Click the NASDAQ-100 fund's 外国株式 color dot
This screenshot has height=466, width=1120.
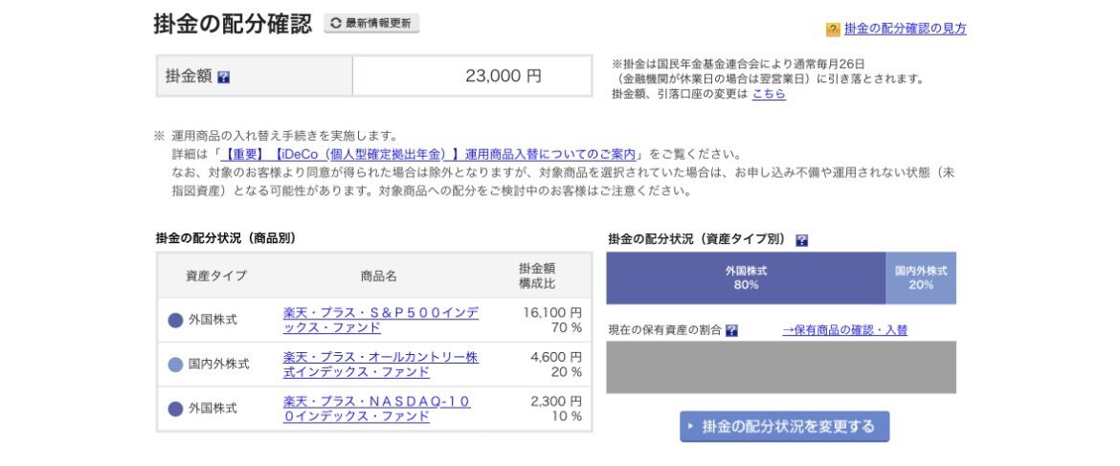pos(175,409)
